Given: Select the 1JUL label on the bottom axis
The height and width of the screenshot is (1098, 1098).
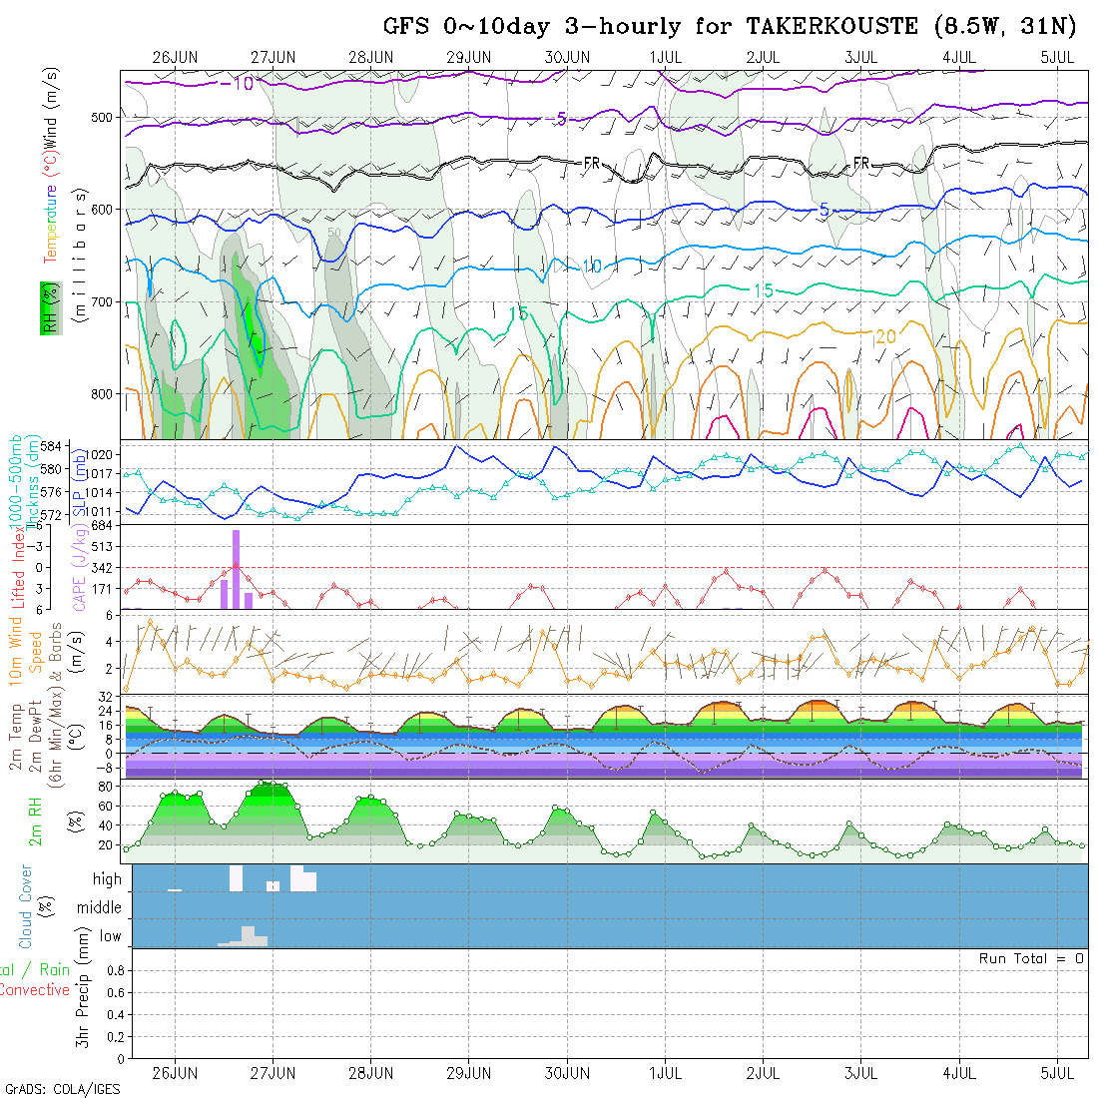Looking at the screenshot, I should 665,1073.
